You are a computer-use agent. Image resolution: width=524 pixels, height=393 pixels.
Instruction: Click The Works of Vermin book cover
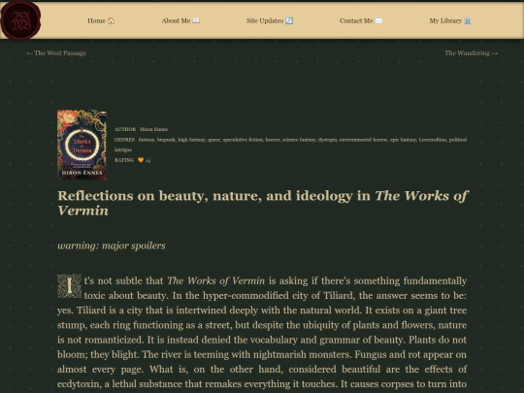(82, 145)
